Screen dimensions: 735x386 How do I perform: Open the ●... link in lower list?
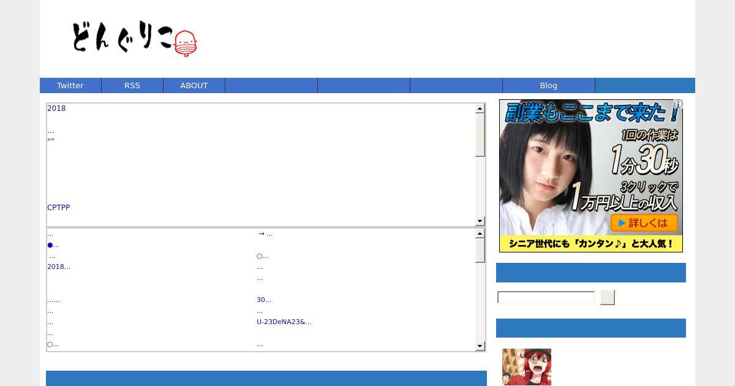point(53,244)
